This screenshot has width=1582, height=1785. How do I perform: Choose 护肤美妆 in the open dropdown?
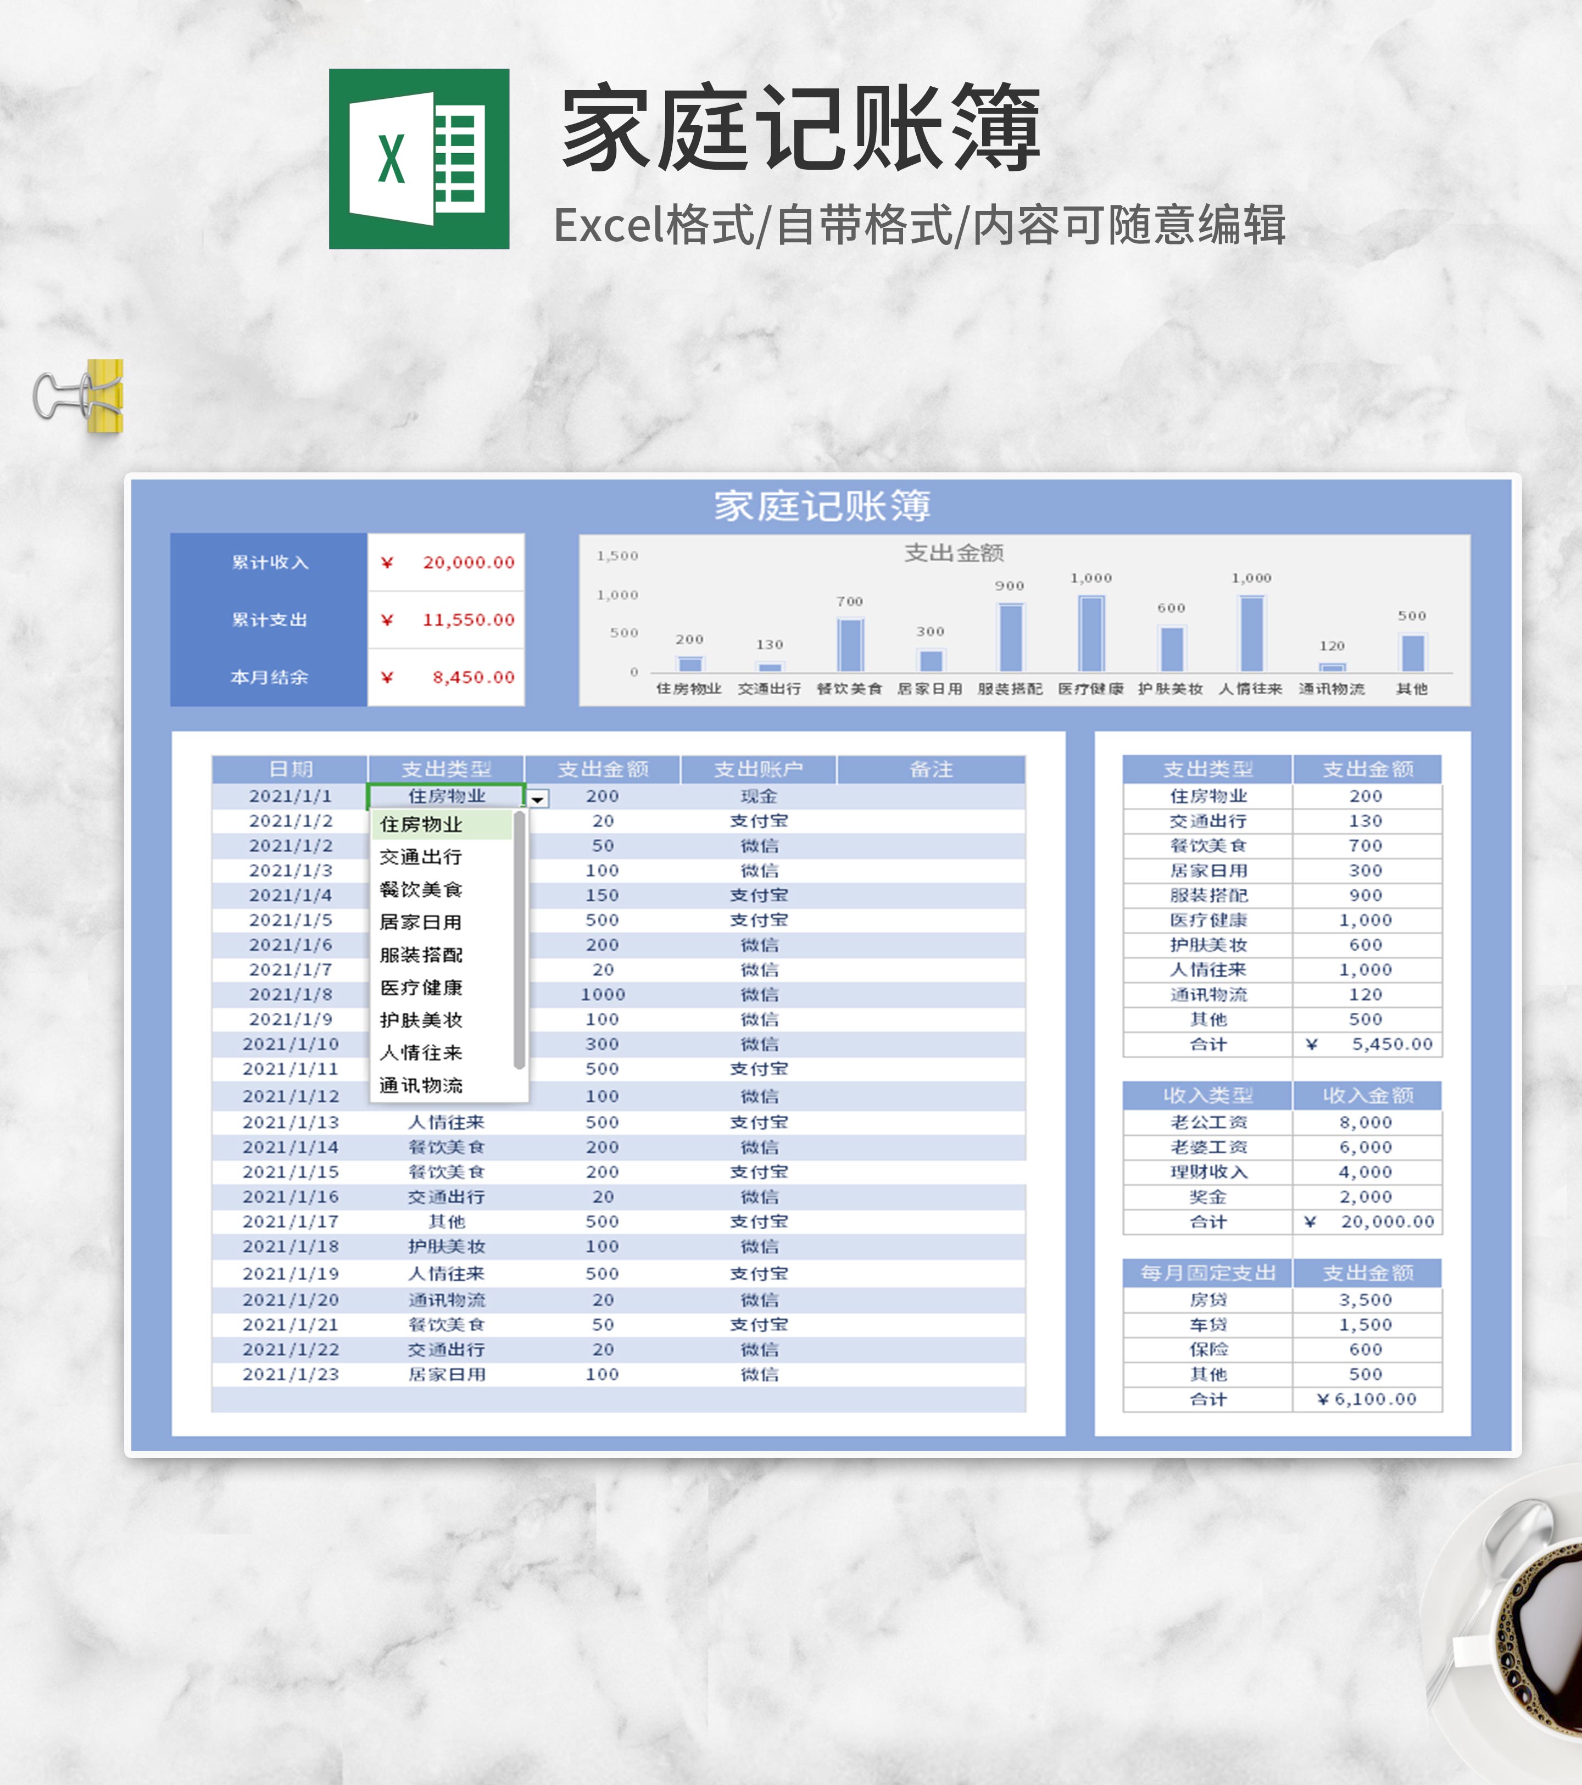pos(422,1021)
